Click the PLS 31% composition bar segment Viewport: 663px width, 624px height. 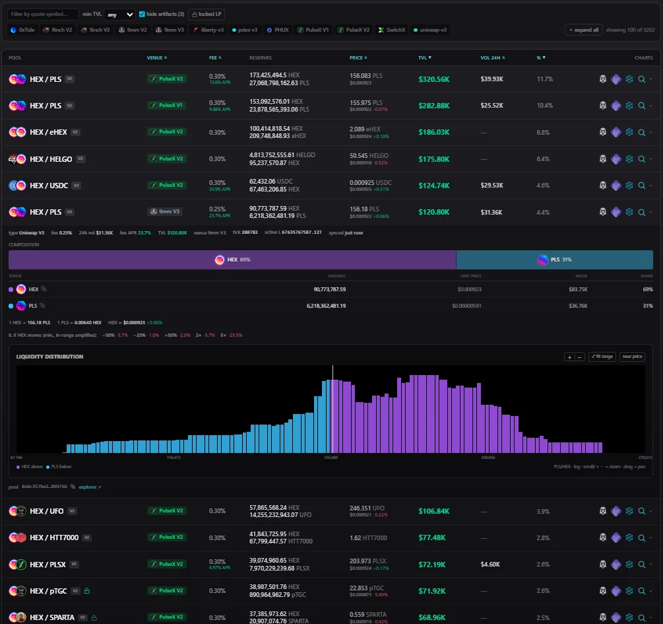[554, 260]
